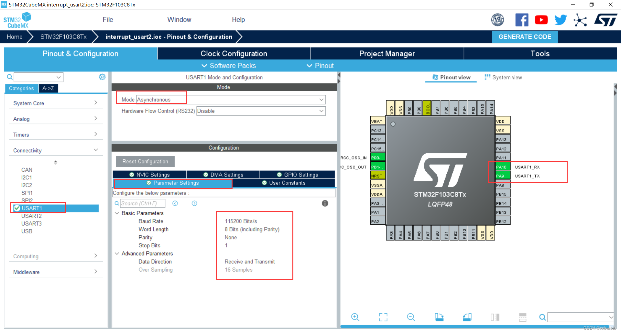The image size is (621, 333).
Task: Zoom out of the pinout view
Action: pos(411,317)
